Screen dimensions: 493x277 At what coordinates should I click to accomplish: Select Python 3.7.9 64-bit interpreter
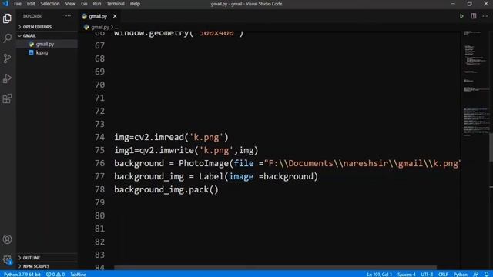click(22, 274)
